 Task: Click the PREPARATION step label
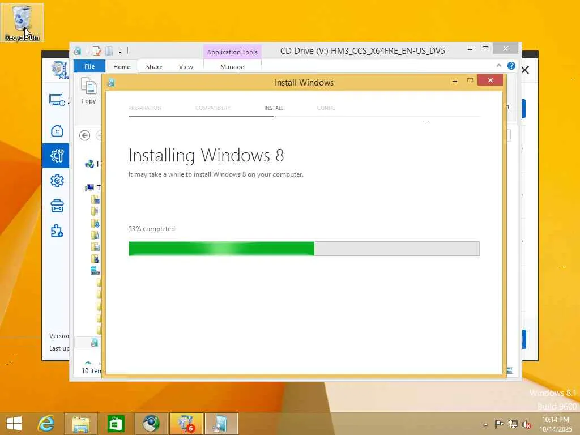point(145,108)
